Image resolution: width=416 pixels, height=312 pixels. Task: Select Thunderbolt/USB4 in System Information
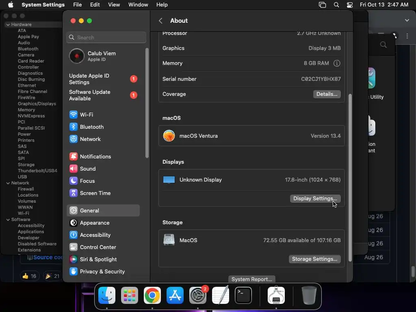37,171
